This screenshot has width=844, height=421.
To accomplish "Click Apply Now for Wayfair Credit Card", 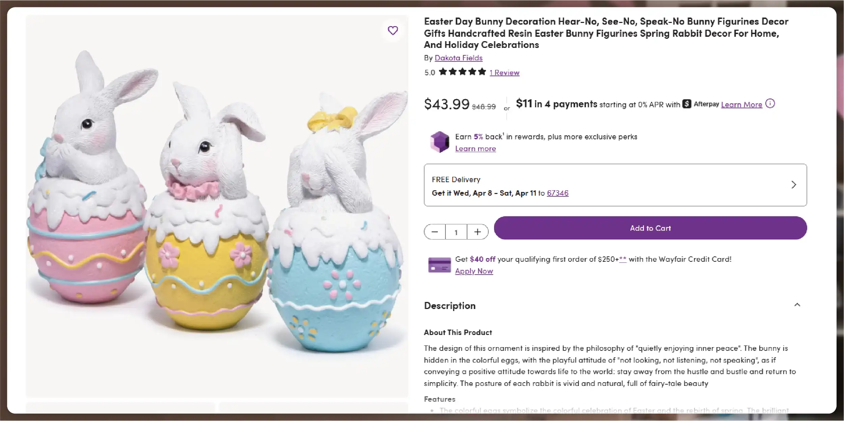I will click(474, 271).
